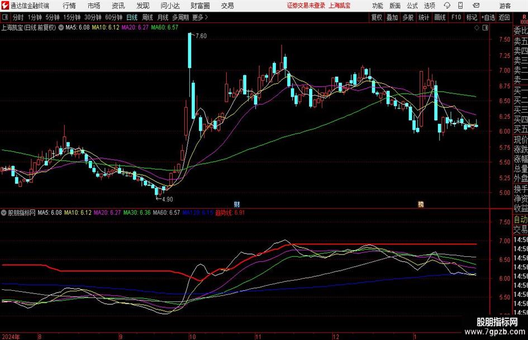Click the 4.90 low price label
Image resolution: width=528 pixels, height=340 pixels.
(x=168, y=199)
